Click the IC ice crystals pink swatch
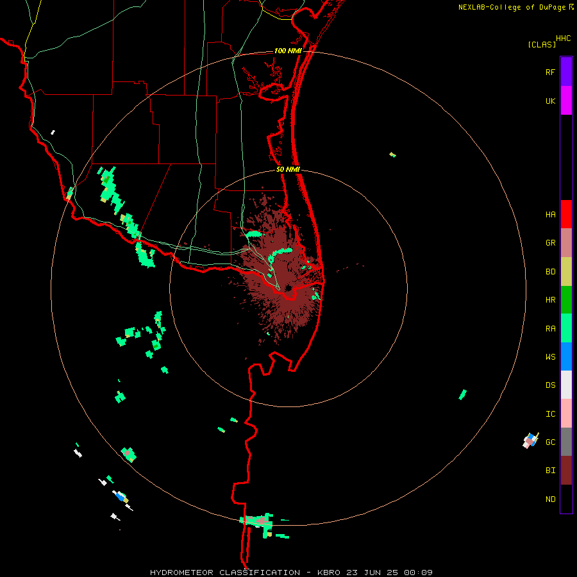The width and height of the screenshot is (577, 577). (x=566, y=414)
